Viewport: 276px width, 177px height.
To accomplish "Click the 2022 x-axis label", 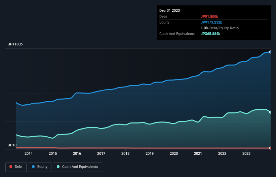I will [222, 153].
